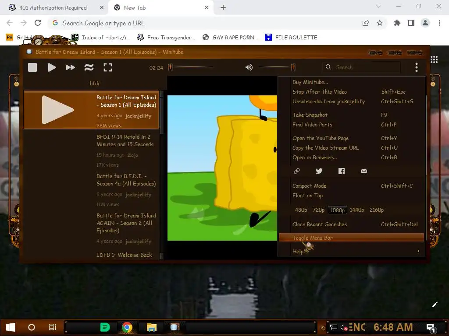Open BFDI 9-14 Retold playlist item
Image resolution: width=449 pixels, height=336 pixels.
91,150
